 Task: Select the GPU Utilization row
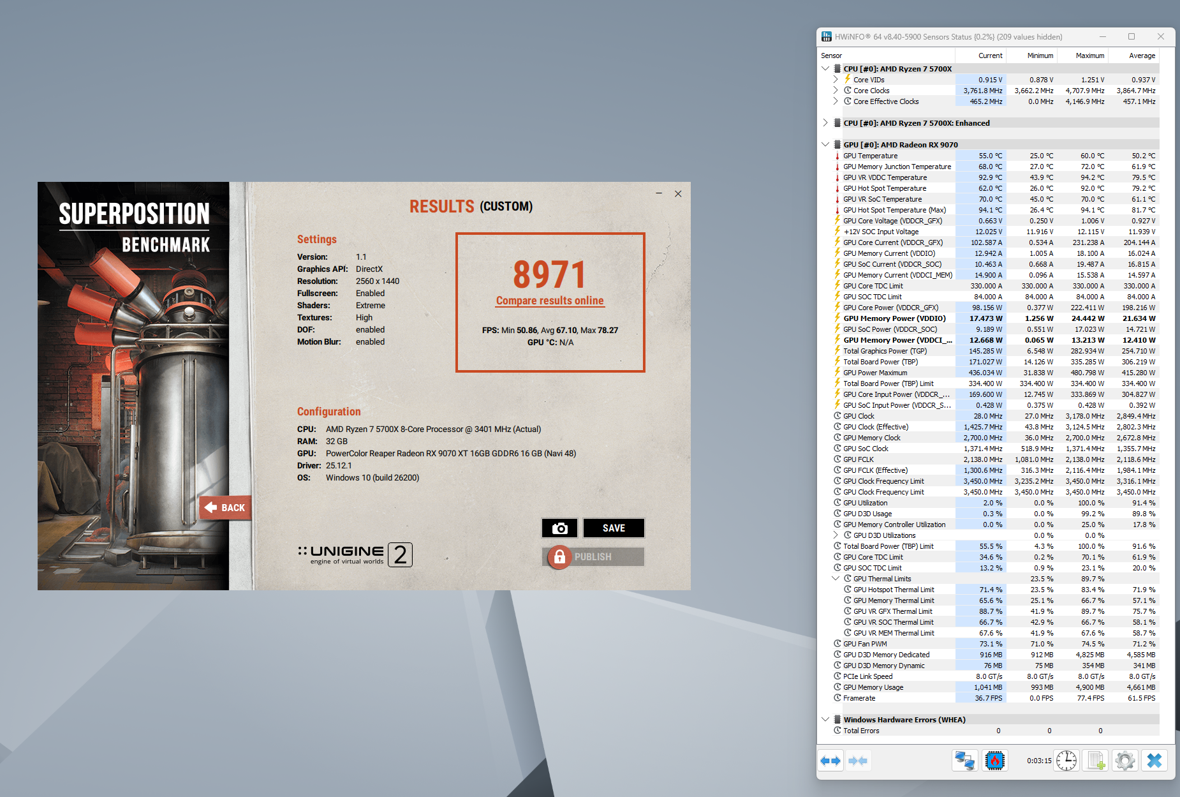[x=995, y=503]
